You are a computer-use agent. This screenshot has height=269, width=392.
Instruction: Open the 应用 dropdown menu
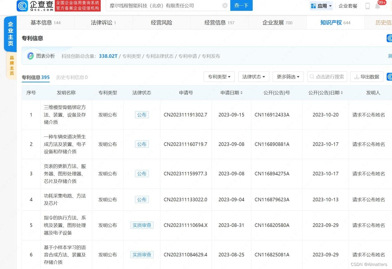[x=321, y=6]
